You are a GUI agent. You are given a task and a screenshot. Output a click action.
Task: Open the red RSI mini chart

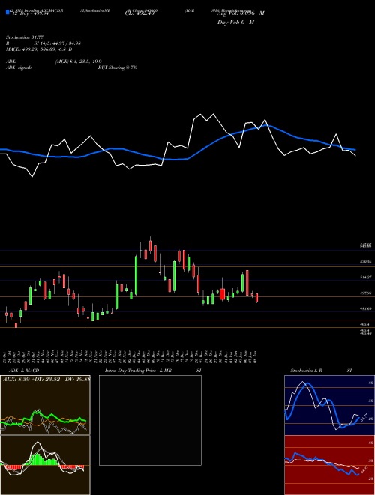point(330,465)
